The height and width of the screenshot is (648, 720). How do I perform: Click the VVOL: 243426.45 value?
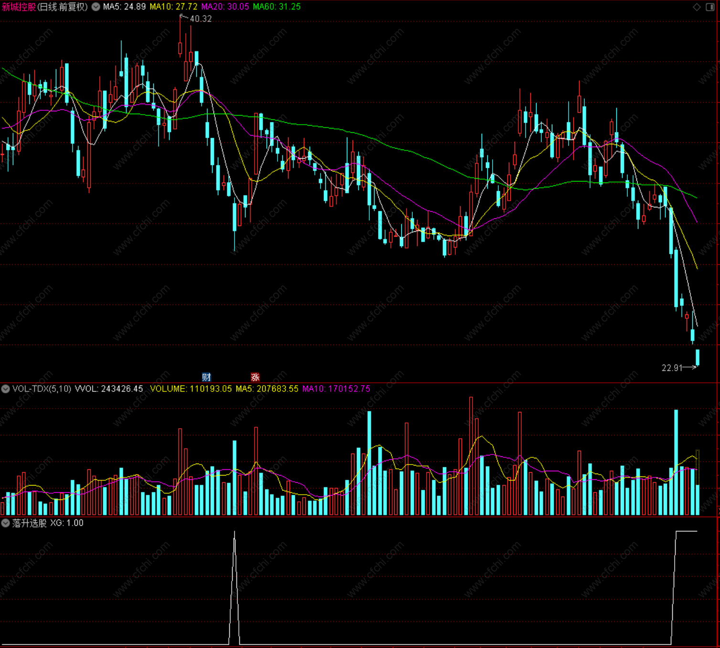tap(109, 389)
